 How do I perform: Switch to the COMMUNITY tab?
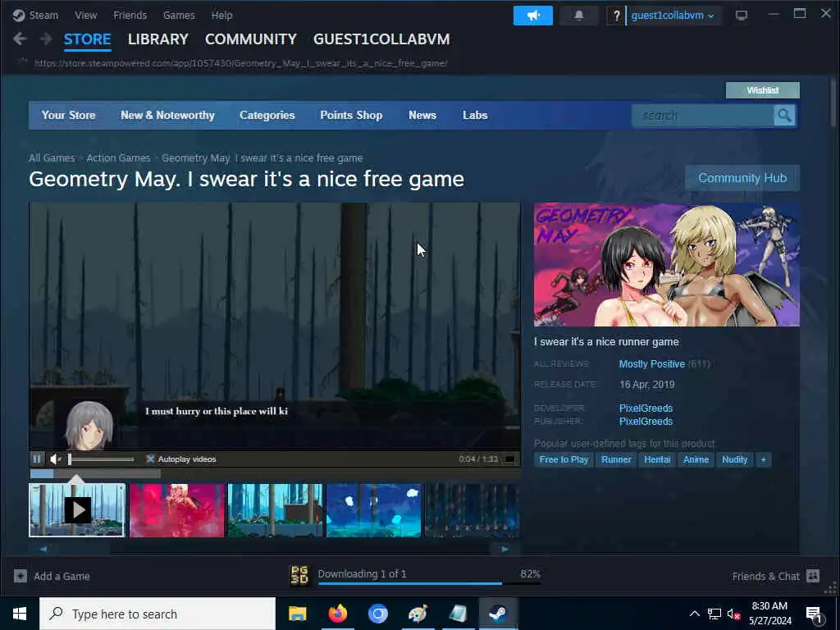tap(251, 39)
